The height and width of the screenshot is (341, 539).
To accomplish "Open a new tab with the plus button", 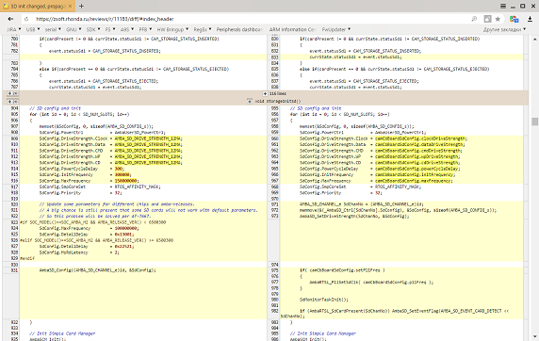I will pyautogui.click(x=81, y=7).
